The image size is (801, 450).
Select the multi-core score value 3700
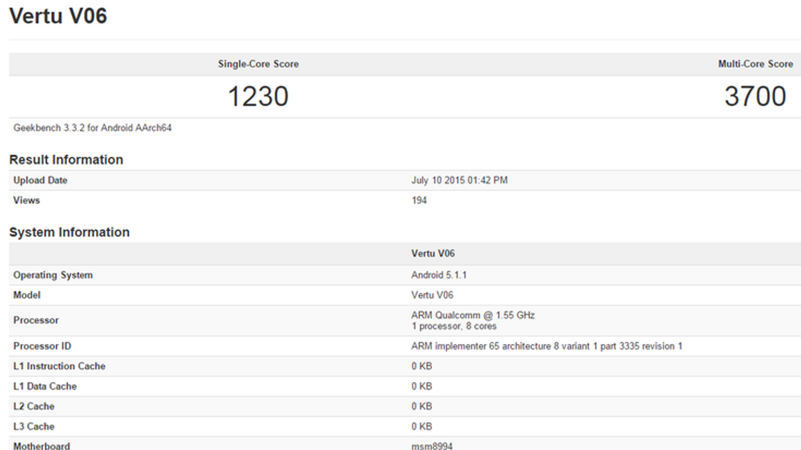click(755, 96)
